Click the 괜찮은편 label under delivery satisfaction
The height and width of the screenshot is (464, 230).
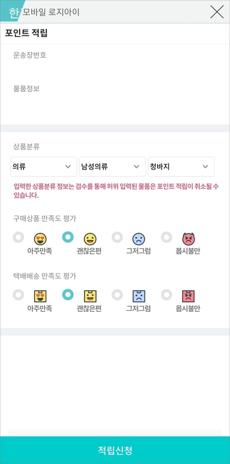(x=89, y=309)
